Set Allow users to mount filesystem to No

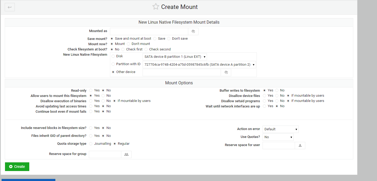(103, 96)
